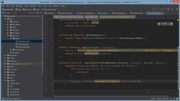The height and width of the screenshot is (101, 180).
Task: Open in Opera browser icon
Action: point(168,24)
